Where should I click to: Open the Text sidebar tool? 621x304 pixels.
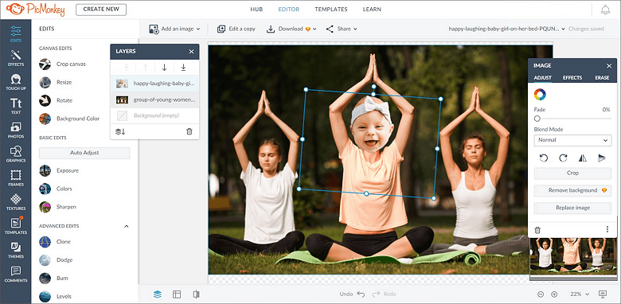tap(16, 106)
